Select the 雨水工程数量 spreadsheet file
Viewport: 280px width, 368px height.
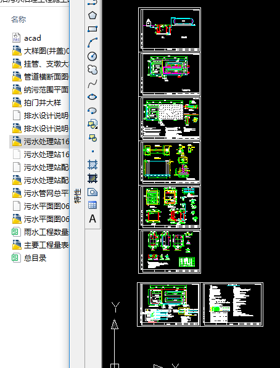tap(41, 232)
